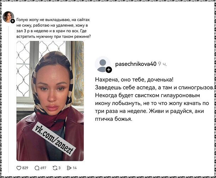View the 3 reposts count

tap(59, 168)
